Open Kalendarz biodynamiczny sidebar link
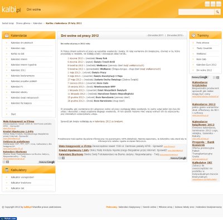Viewport: 223px width, 220px height. pyautogui.click(x=23, y=76)
